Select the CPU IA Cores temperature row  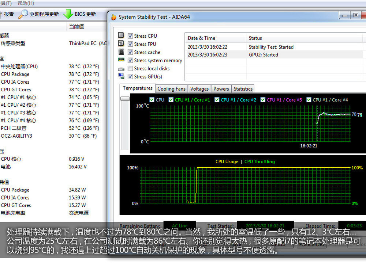click(53, 82)
